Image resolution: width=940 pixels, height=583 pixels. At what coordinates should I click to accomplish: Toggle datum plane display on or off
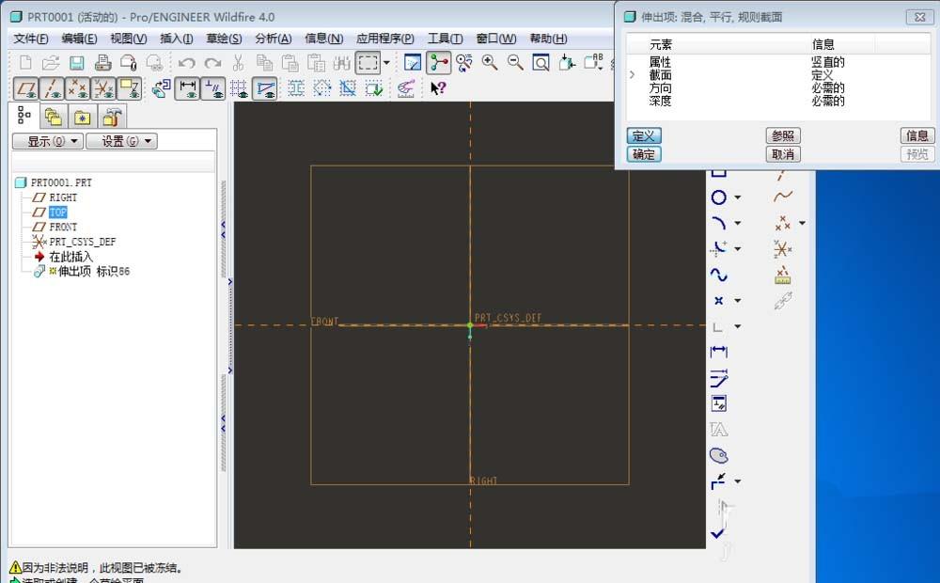[24, 87]
